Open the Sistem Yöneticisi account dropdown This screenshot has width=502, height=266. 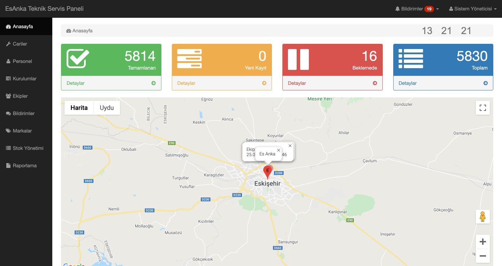pos(473,8)
